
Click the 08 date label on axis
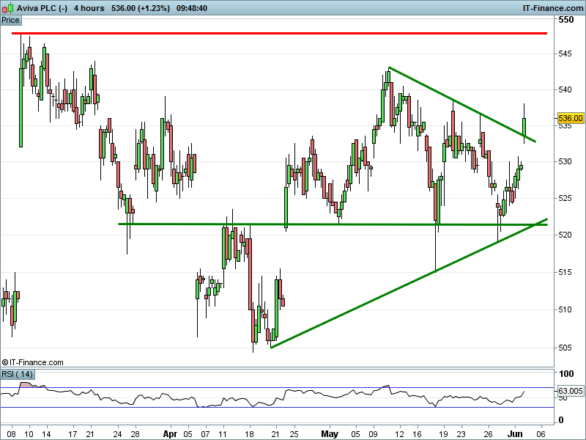[12, 434]
